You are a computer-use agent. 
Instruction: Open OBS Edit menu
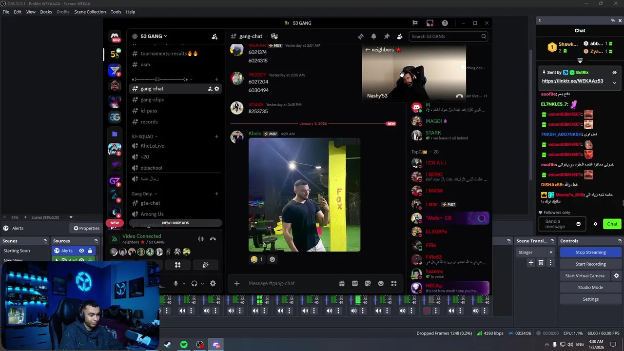coord(18,12)
